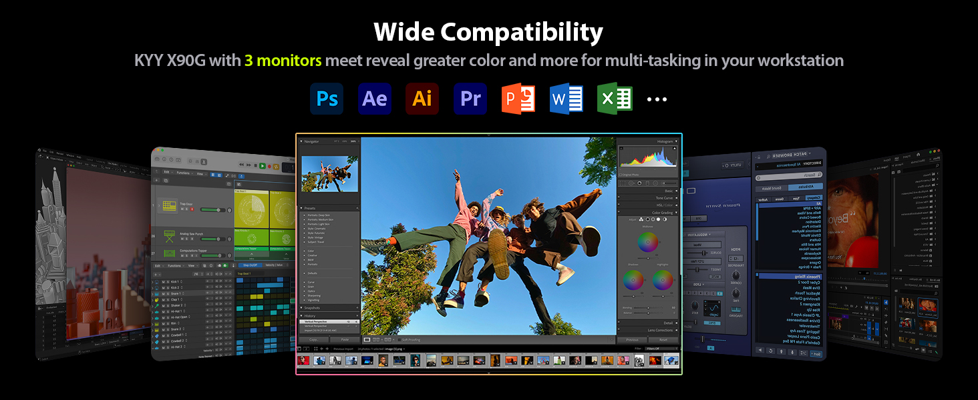Click the Illustrator app icon
This screenshot has height=400, width=978.
pos(422,99)
